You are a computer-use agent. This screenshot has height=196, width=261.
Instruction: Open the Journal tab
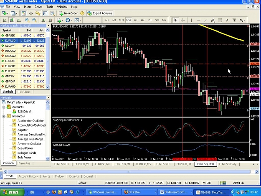[89, 176]
